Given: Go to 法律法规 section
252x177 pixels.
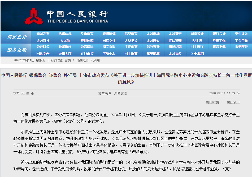Looking at the screenshot, I should point(65,34).
